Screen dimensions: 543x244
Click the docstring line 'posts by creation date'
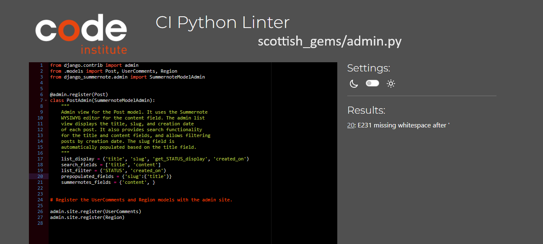point(118,141)
